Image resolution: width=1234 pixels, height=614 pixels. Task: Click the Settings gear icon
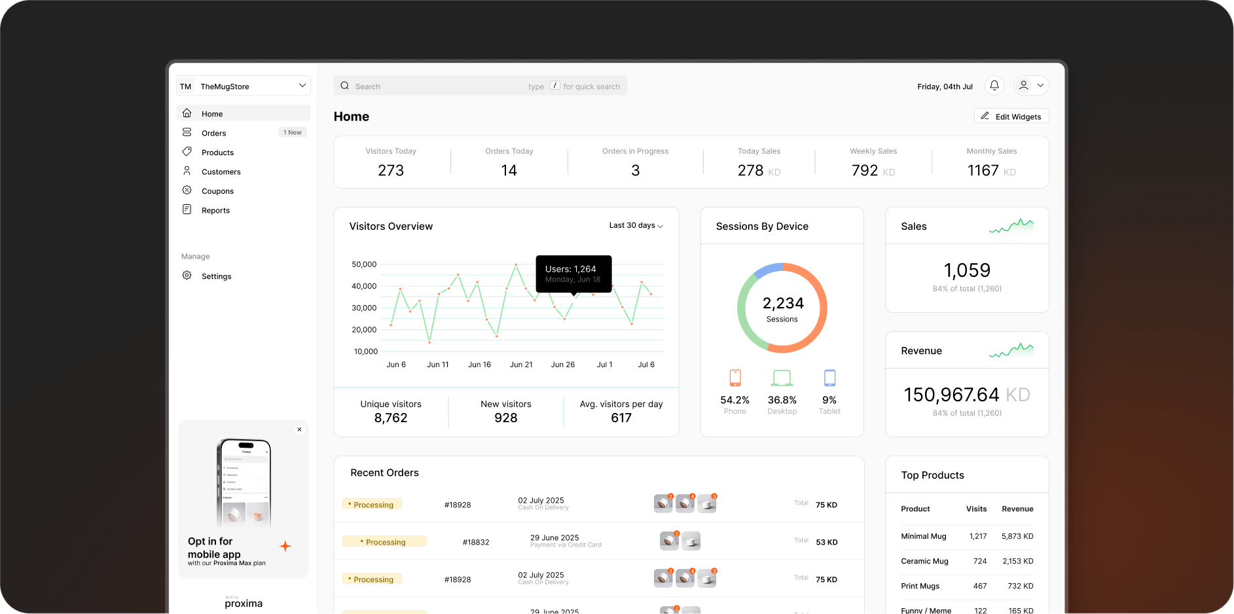coord(187,276)
